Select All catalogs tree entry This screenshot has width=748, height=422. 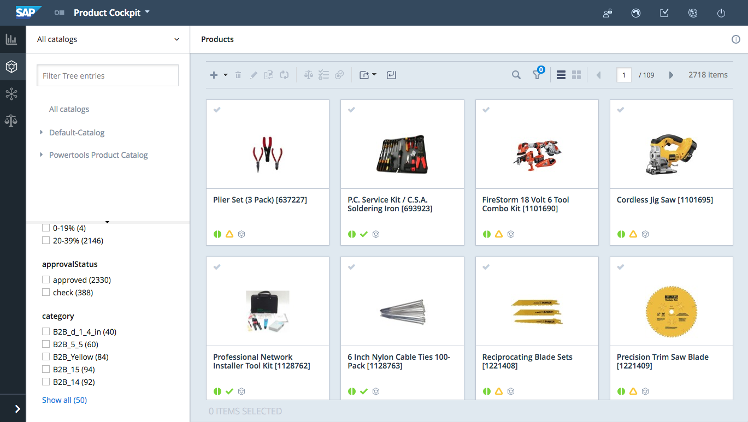pyautogui.click(x=69, y=109)
